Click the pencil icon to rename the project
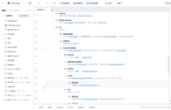The width and height of the screenshot is (171, 110). click(x=23, y=3)
